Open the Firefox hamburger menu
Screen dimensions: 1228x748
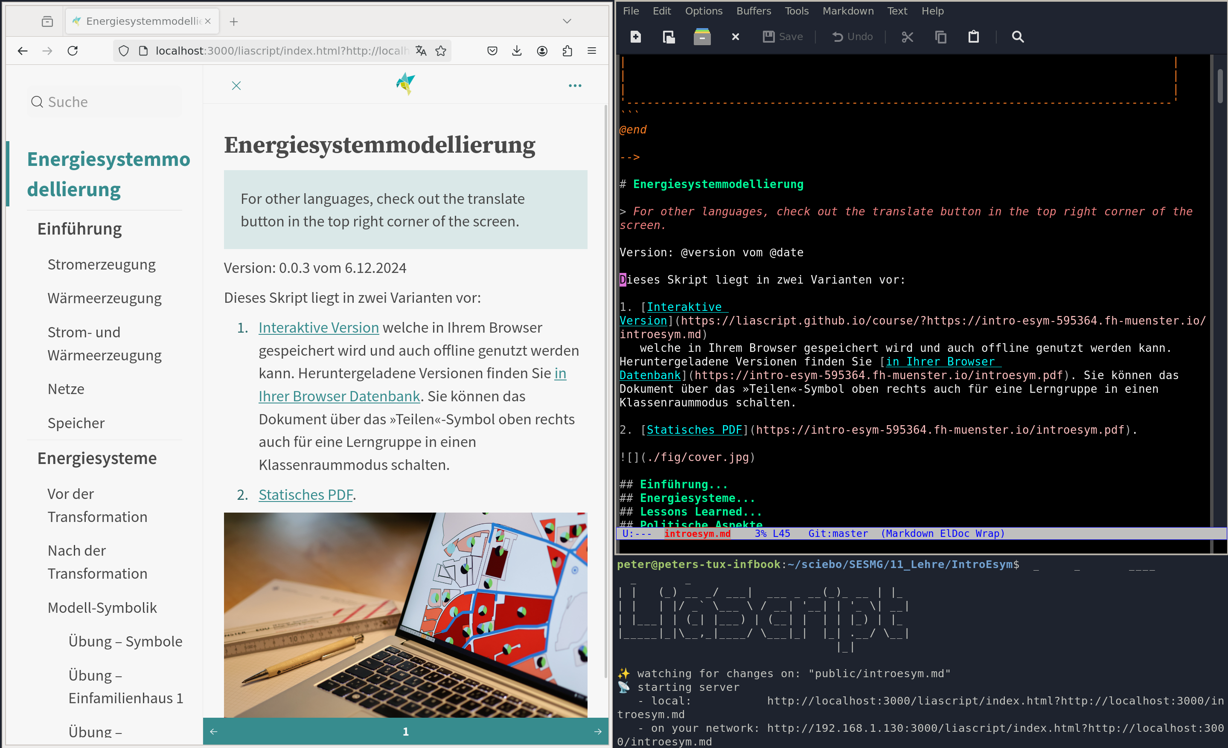pyautogui.click(x=592, y=51)
